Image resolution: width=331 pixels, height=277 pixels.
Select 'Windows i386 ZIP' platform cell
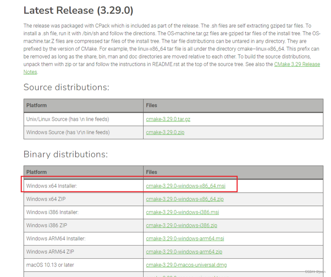pyautogui.click(x=84, y=226)
